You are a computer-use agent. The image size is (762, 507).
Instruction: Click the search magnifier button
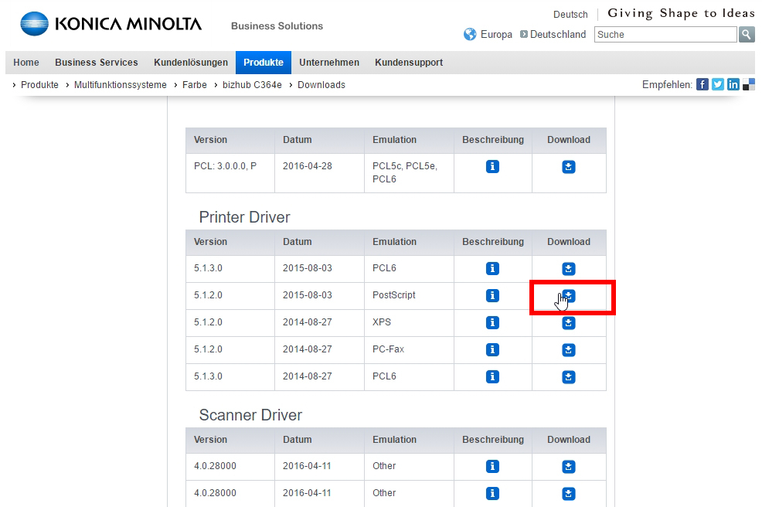747,35
